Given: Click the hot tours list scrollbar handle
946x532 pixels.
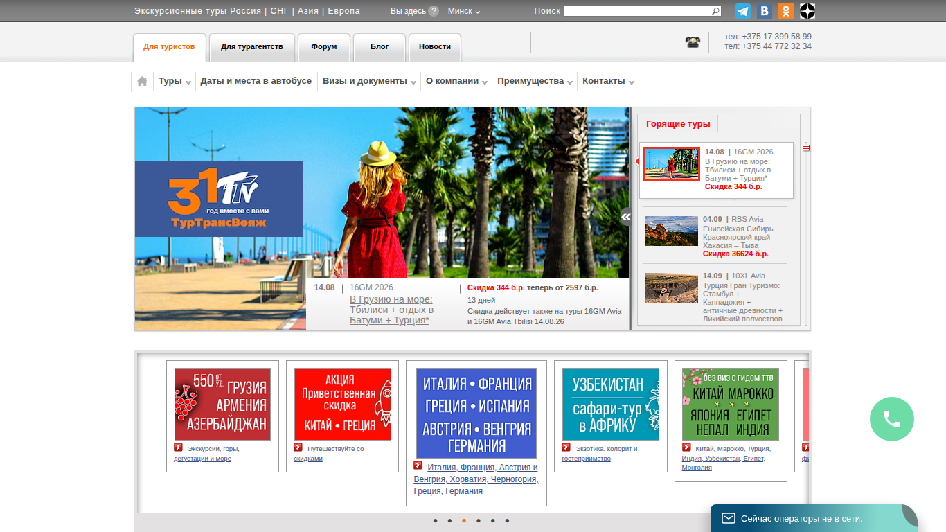Looking at the screenshot, I should 806,148.
